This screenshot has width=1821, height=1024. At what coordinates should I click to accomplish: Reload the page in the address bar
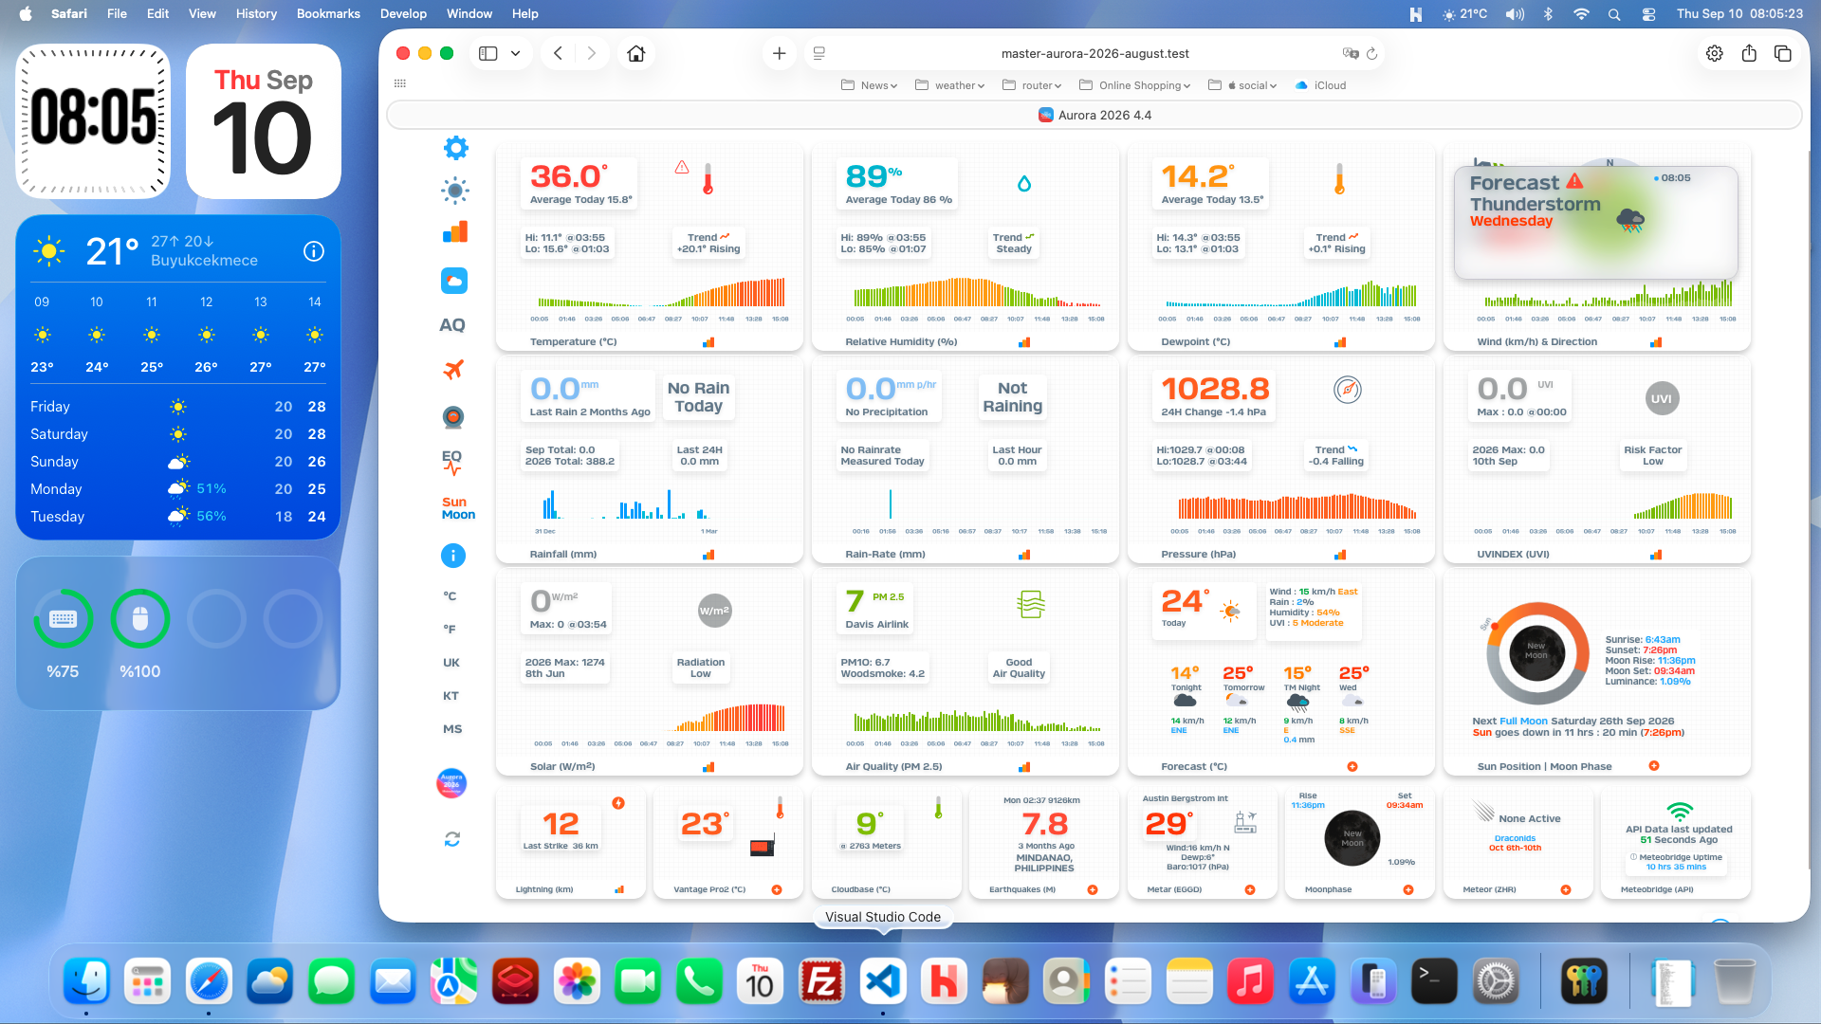click(1371, 54)
